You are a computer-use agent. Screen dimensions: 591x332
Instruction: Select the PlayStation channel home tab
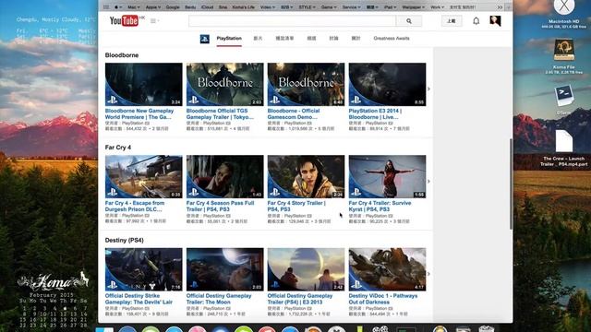click(x=229, y=39)
